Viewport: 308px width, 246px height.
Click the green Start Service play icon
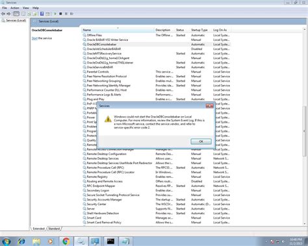55,14
